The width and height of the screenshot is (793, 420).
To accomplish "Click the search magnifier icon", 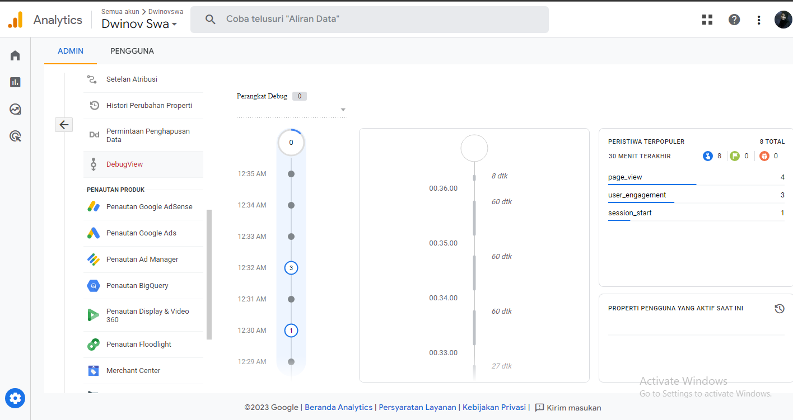I will (x=211, y=20).
